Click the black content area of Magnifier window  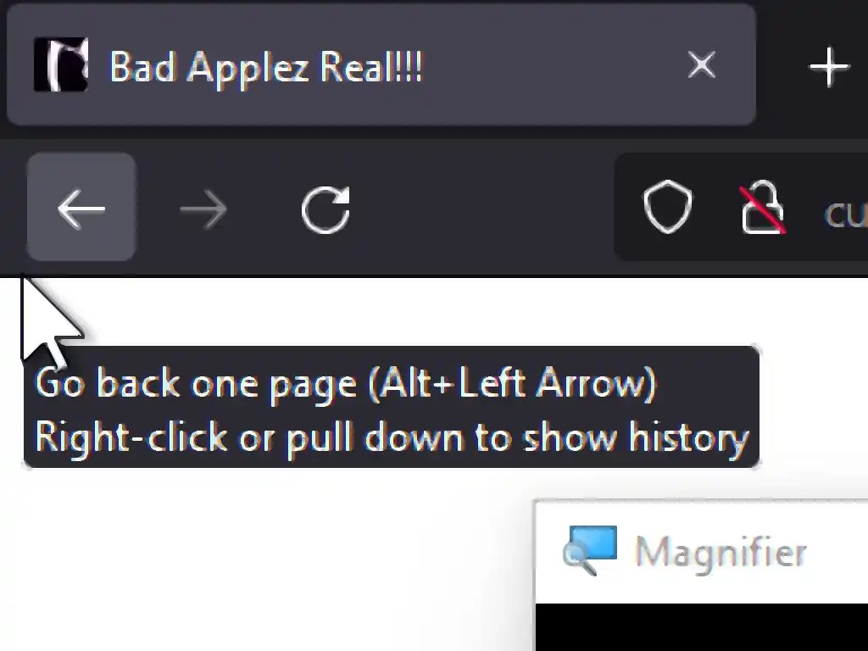[x=701, y=627]
